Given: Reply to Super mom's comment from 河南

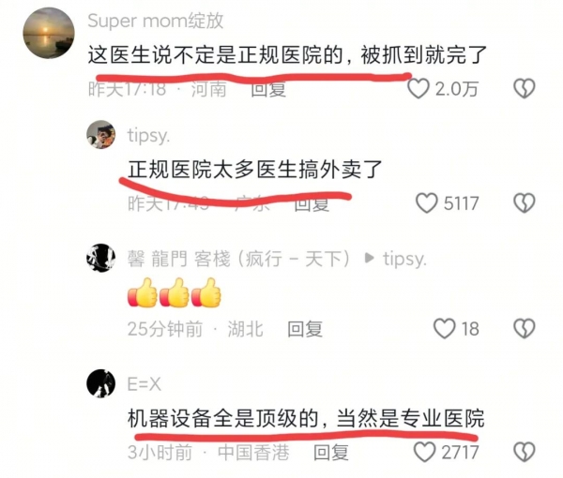Looking at the screenshot, I should click(x=268, y=89).
